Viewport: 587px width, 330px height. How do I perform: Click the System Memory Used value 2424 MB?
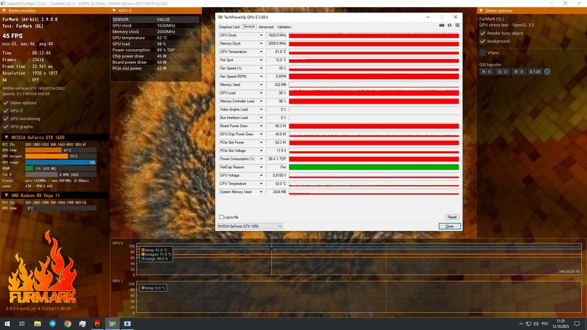pyautogui.click(x=276, y=192)
